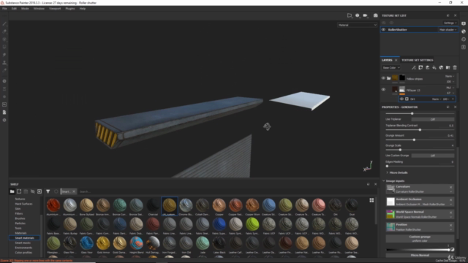Select Environments shelf category
This screenshot has width=468, height=263.
pyautogui.click(x=23, y=248)
